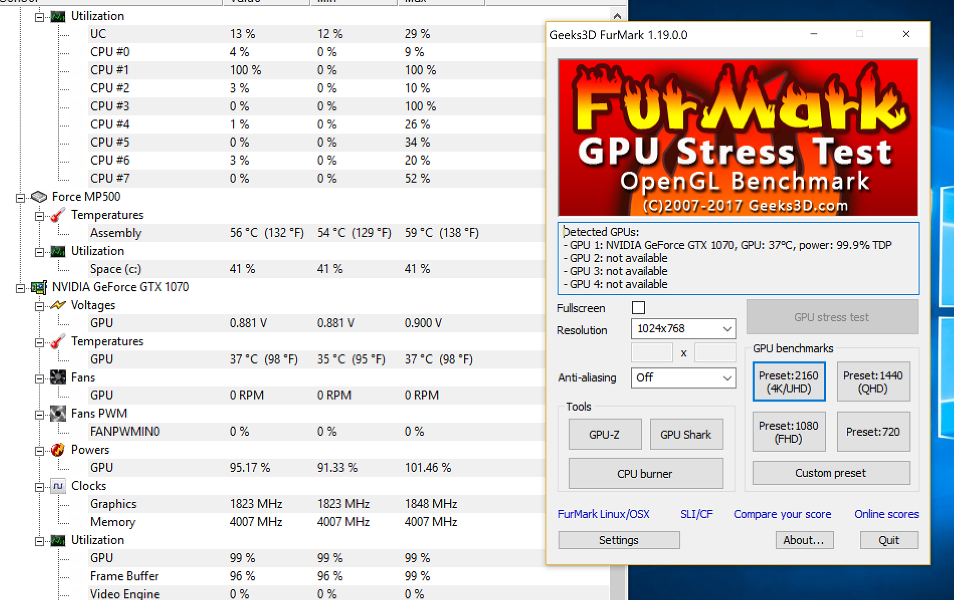Click the custom height input field
The height and width of the screenshot is (600, 954).
[x=715, y=352]
